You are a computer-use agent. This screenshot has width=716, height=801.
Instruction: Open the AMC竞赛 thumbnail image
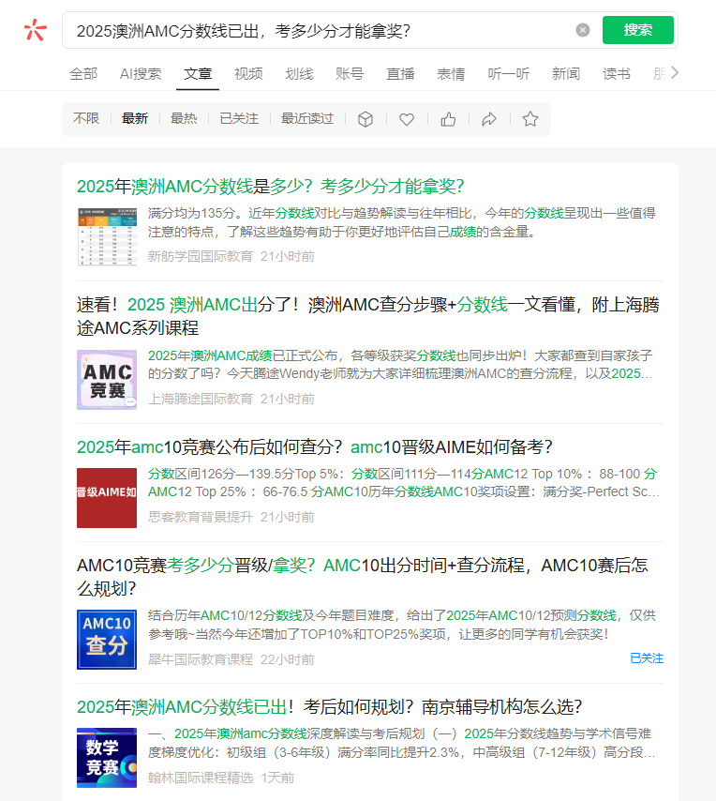107,380
